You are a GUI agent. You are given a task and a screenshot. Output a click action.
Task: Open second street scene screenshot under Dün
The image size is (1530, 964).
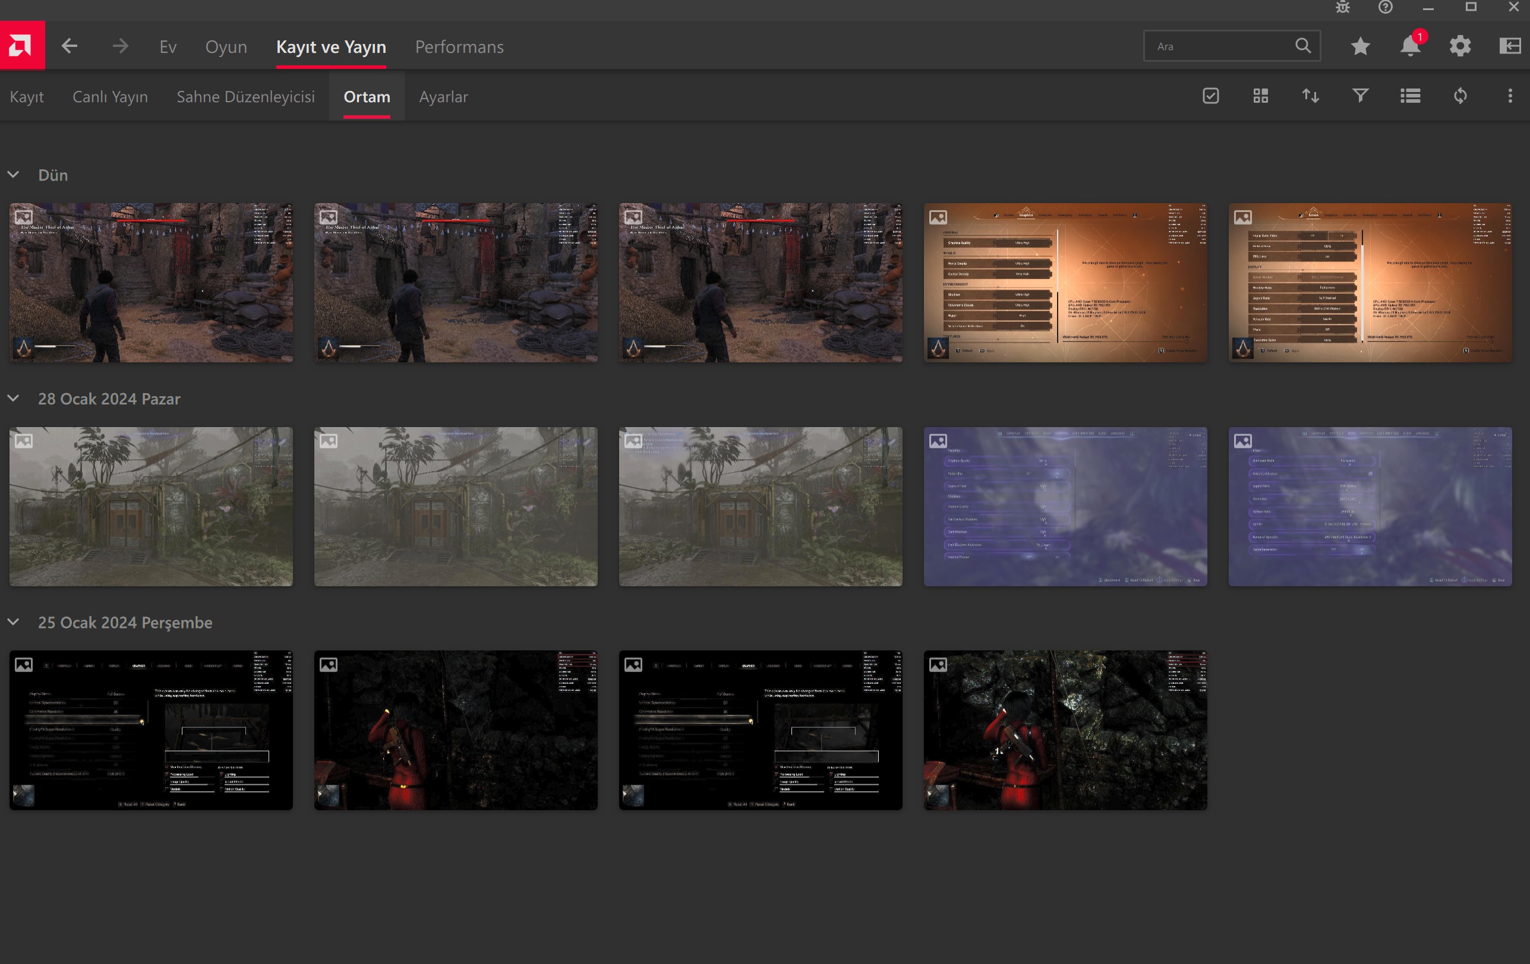tap(456, 283)
